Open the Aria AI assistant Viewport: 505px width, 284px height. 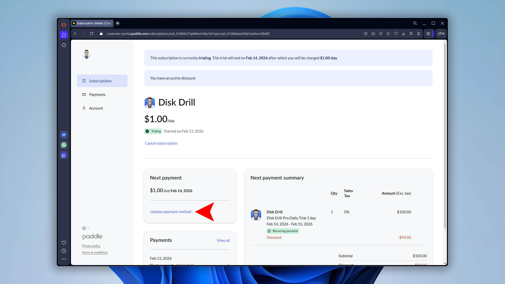(x=441, y=34)
